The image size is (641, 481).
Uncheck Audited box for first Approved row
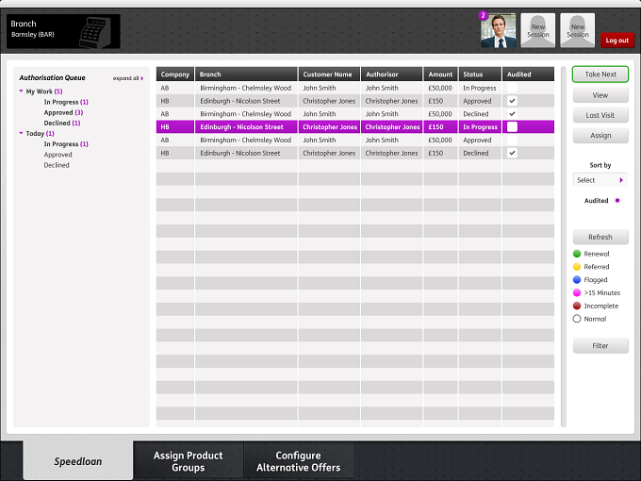click(512, 101)
